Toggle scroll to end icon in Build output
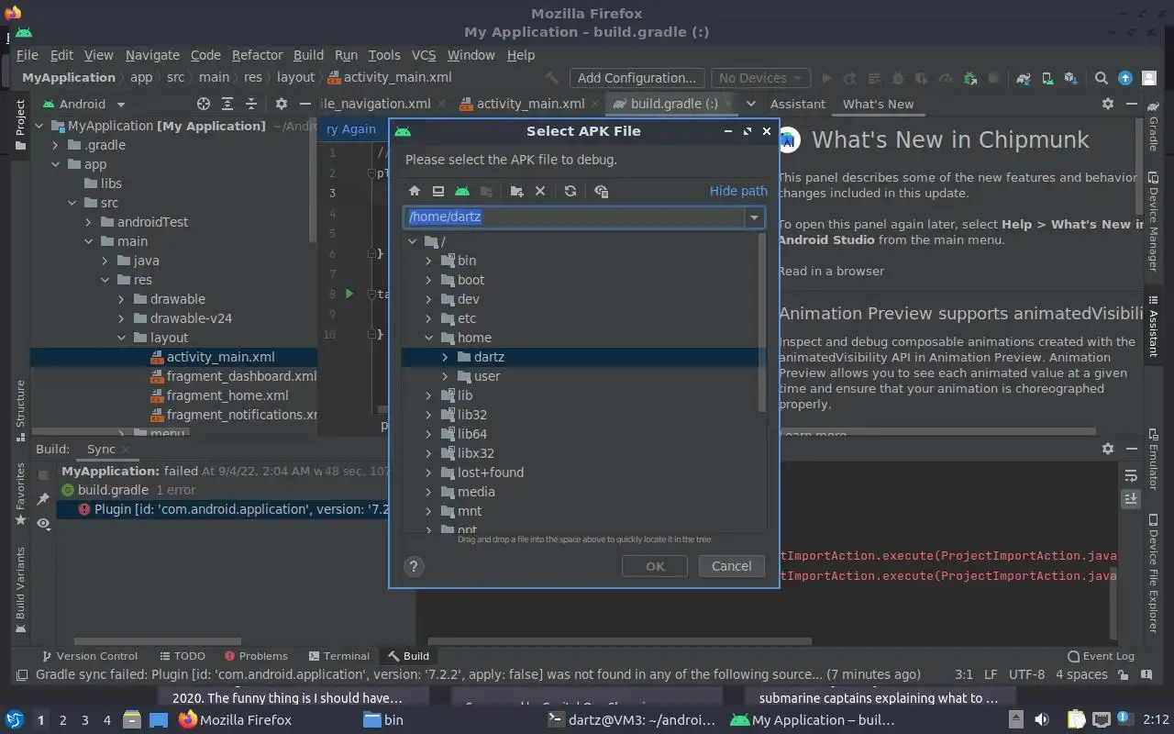The image size is (1174, 734). pyautogui.click(x=1131, y=498)
